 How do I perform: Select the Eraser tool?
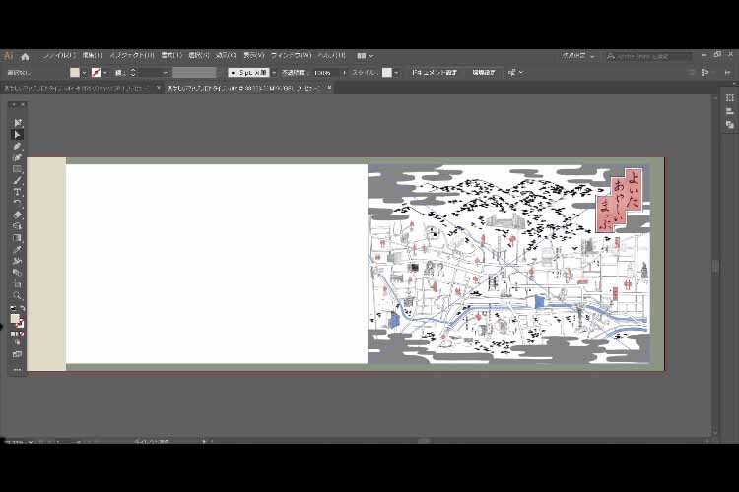[18, 215]
